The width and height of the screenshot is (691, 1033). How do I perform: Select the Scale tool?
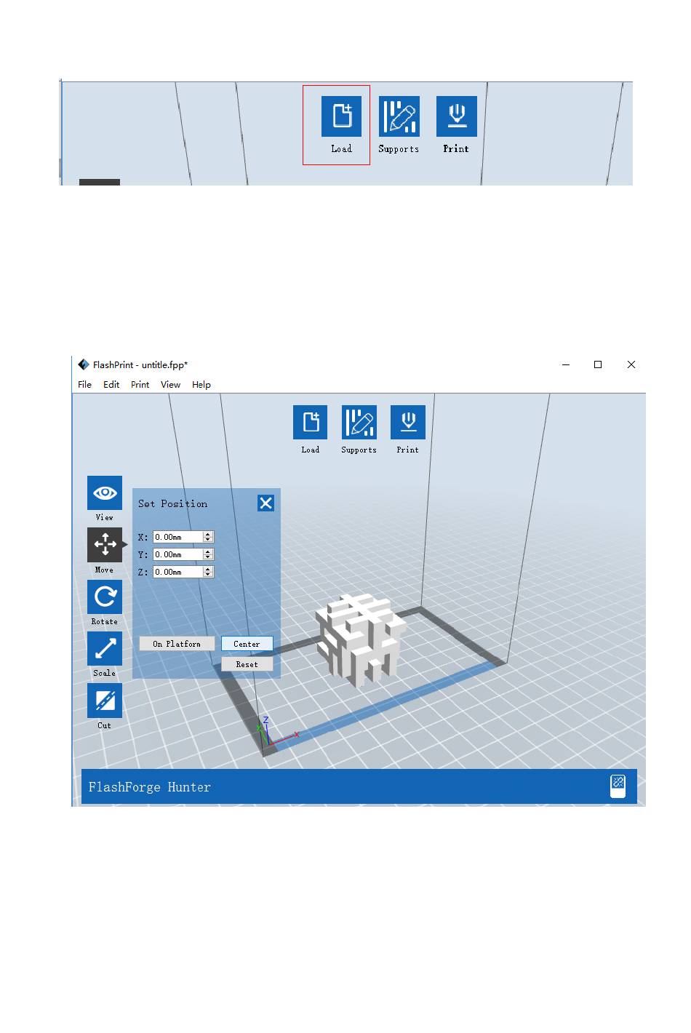[105, 648]
